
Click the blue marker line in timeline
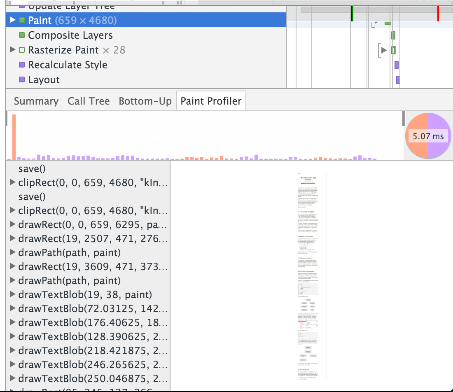pos(352,14)
